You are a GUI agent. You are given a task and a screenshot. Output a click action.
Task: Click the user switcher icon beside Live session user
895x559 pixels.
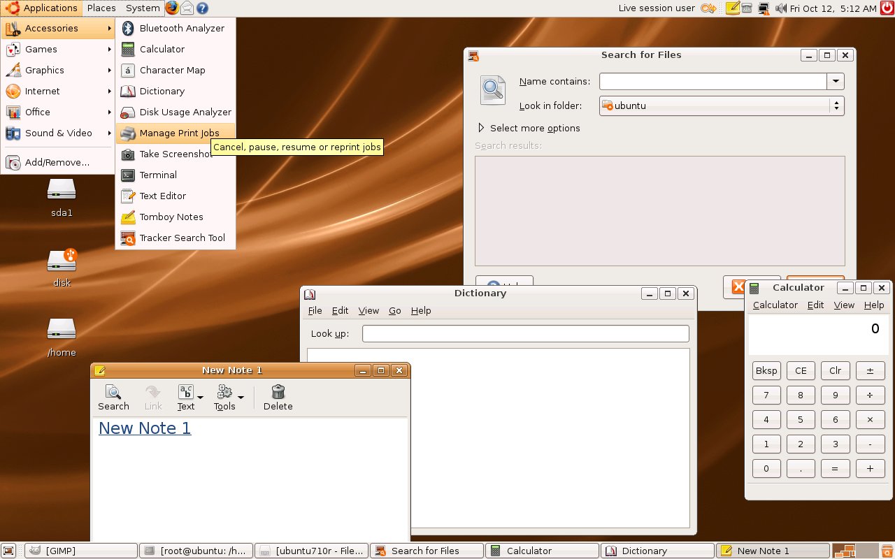coord(709,8)
